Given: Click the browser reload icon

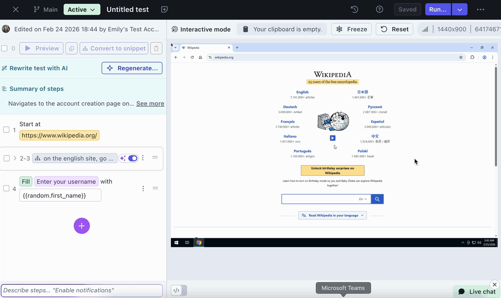Looking at the screenshot, I should coord(192,57).
